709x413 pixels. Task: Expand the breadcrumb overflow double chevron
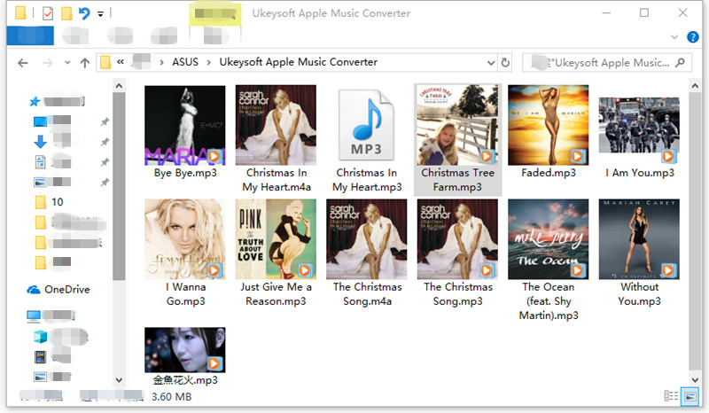[x=121, y=62]
